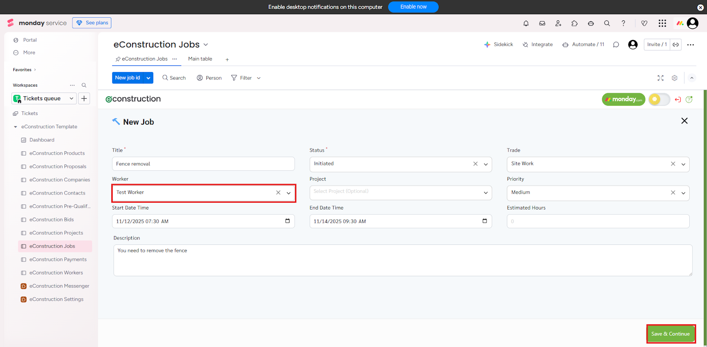
Task: Open the inbox tray icon
Action: [542, 23]
